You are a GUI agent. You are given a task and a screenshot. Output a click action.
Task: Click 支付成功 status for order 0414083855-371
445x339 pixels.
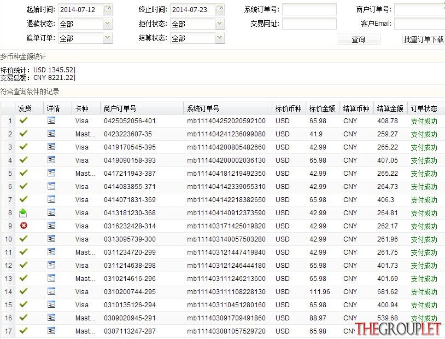coord(424,187)
